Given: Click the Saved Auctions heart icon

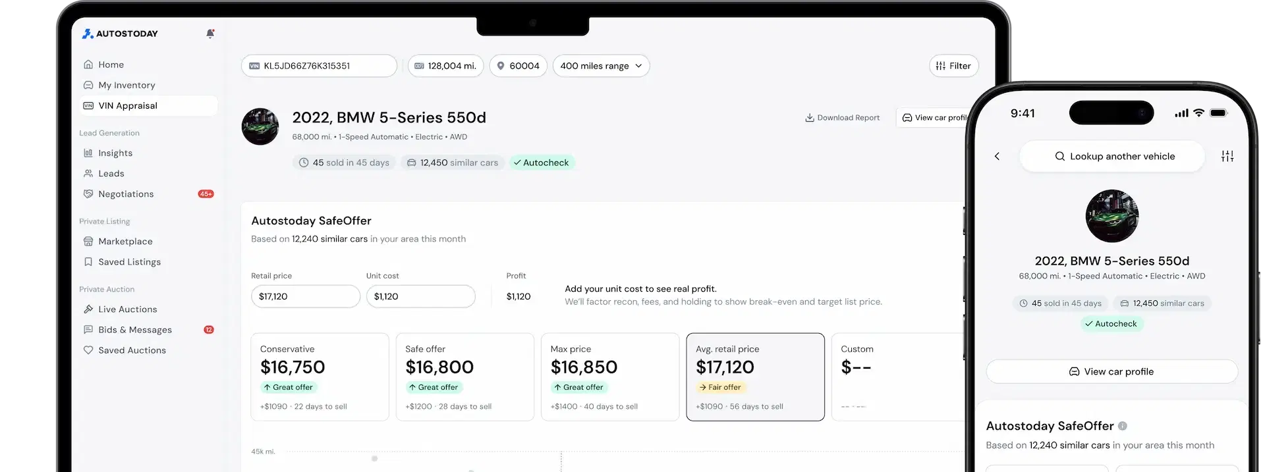Looking at the screenshot, I should point(88,350).
